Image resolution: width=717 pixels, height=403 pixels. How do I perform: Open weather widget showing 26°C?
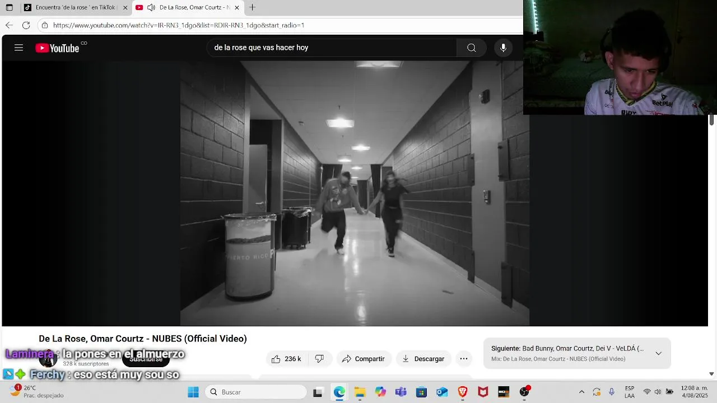pyautogui.click(x=37, y=392)
